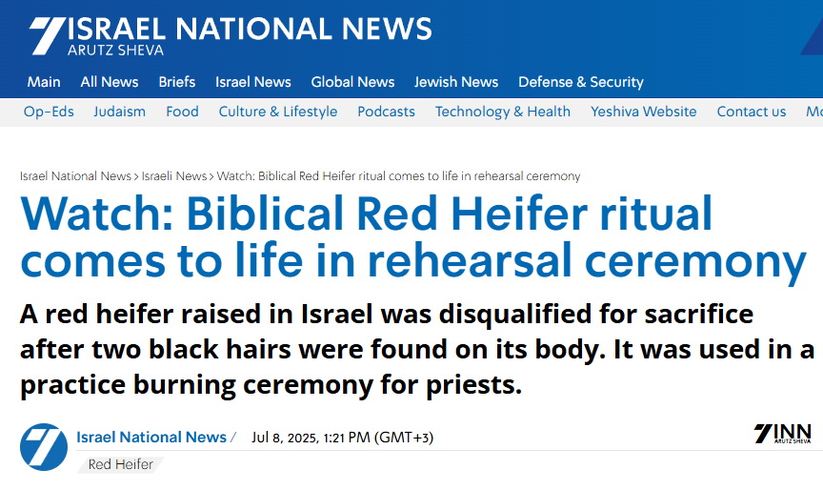Screen dimensions: 823x490
Task: Select Israel News in navigation bar
Action: [253, 82]
